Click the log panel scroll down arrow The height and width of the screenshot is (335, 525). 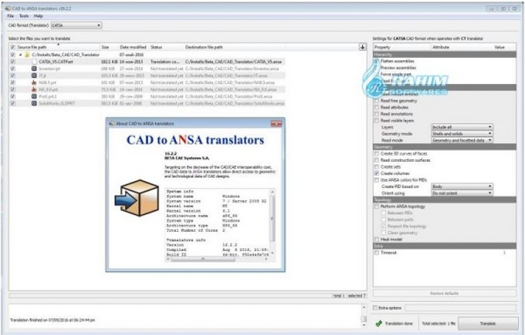click(364, 325)
